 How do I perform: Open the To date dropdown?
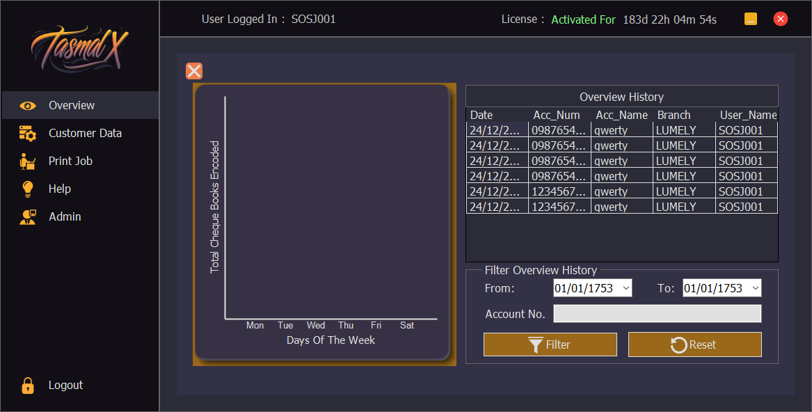coord(754,288)
